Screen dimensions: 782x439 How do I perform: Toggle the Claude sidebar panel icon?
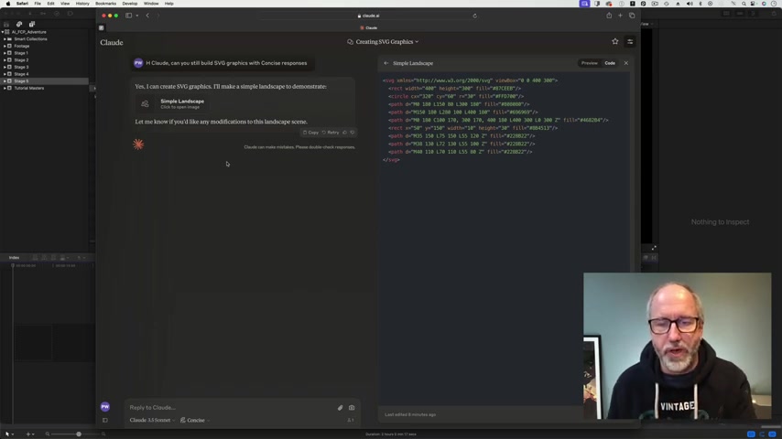tap(102, 28)
